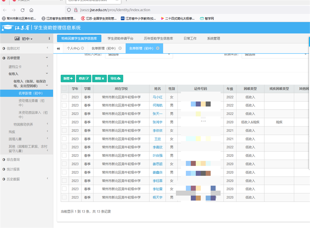Image resolution: width=310 pixels, height=228 pixels.
Task: Open the 初中 school level dropdown
Action: point(27,39)
